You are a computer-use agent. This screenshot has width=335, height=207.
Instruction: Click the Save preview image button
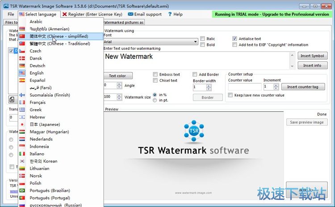[x=307, y=122]
